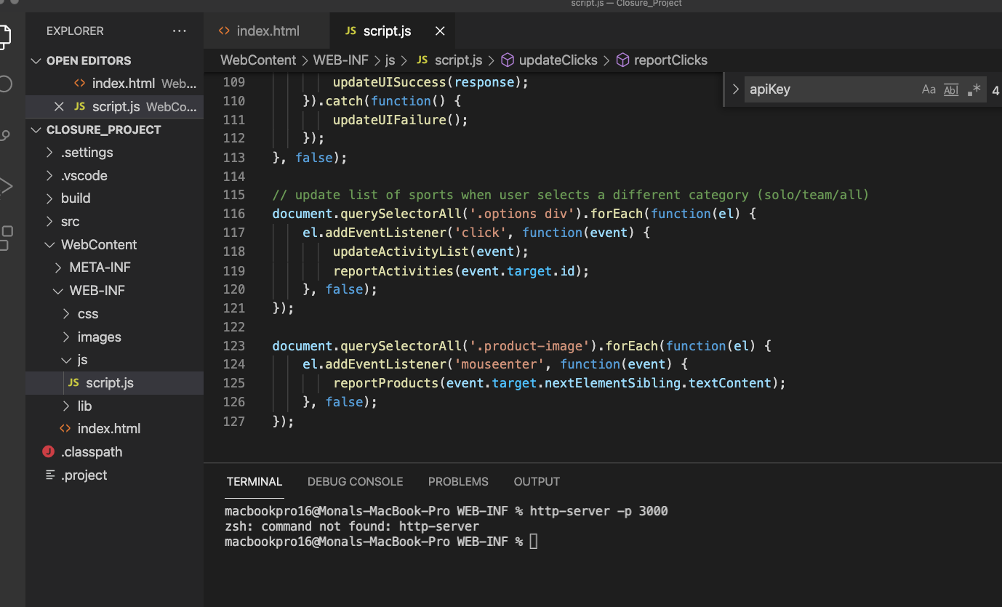Collapse the js folder
The image size is (1002, 607).
point(66,360)
